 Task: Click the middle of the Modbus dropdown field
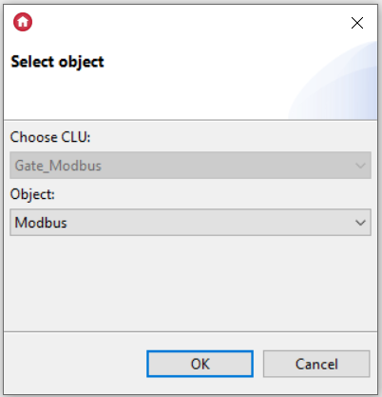[190, 222]
